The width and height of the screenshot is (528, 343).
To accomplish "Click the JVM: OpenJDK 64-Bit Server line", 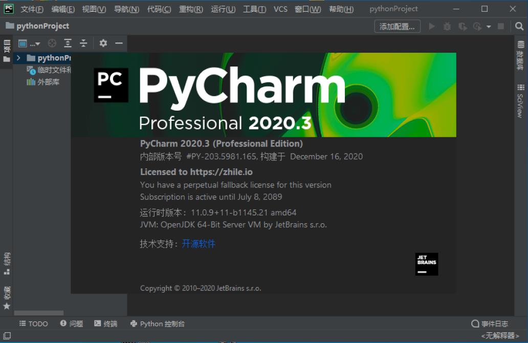I will coord(233,225).
